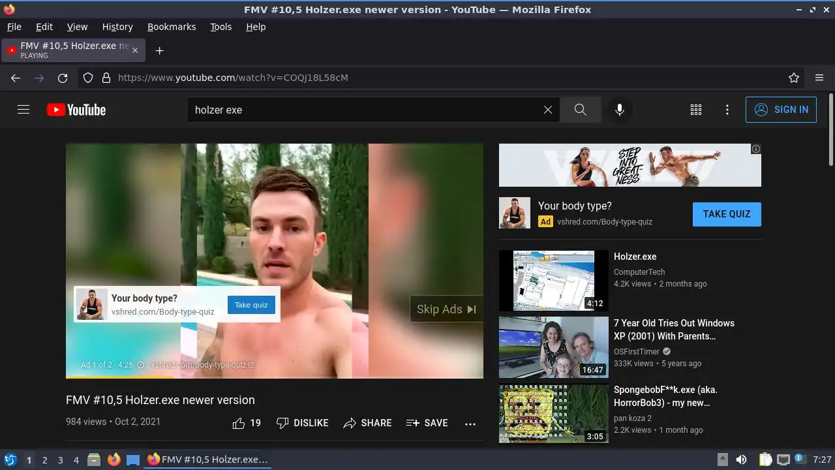
Task: Open the File menu
Action: pos(14,27)
